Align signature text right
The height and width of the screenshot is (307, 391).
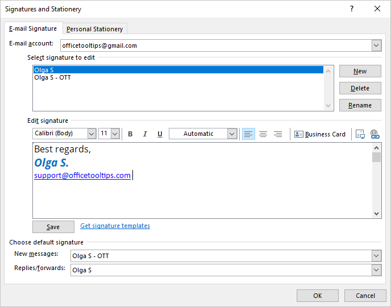278,134
